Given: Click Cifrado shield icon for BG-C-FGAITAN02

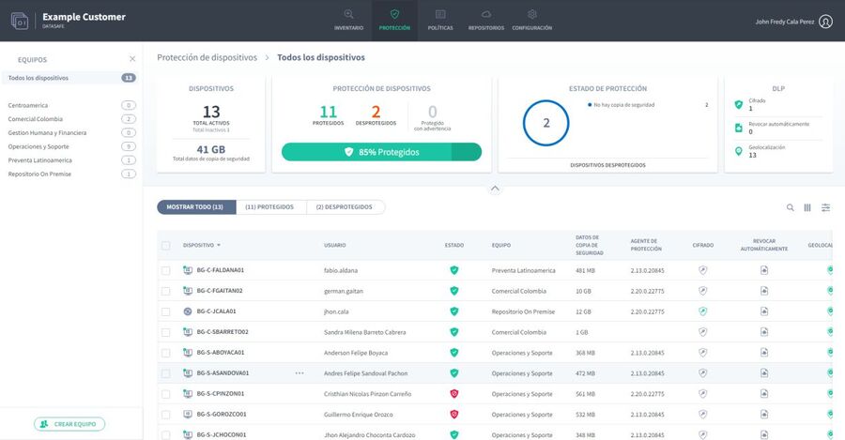Looking at the screenshot, I should 702,291.
